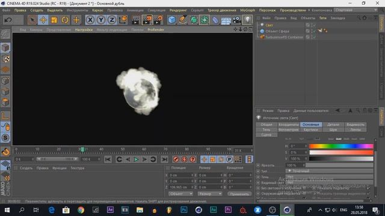Toggle TurbulenceFD Container's enable checkmark
The image size is (385, 216).
point(314,37)
